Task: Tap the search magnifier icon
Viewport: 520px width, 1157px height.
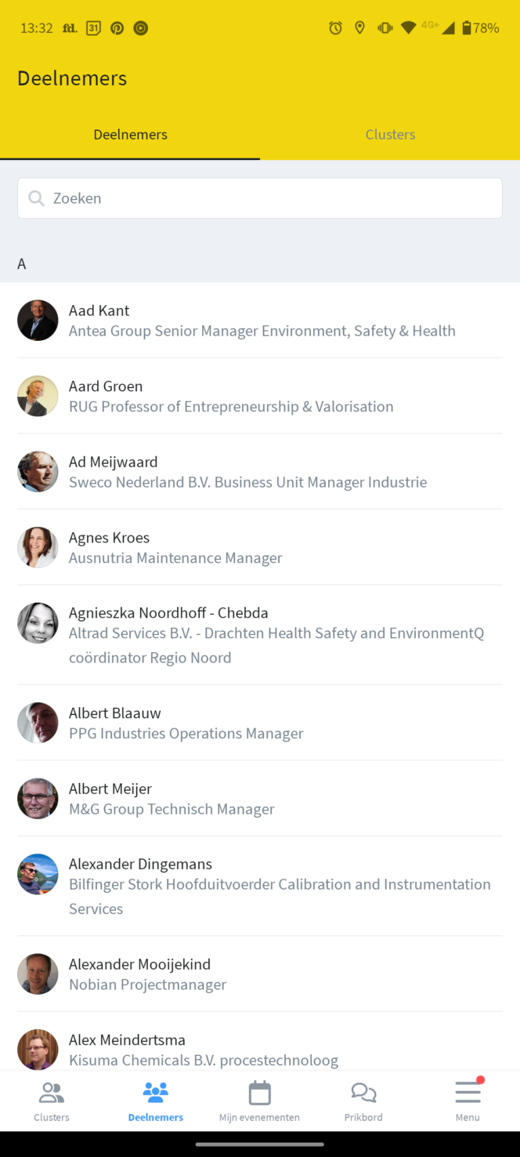Action: click(36, 198)
